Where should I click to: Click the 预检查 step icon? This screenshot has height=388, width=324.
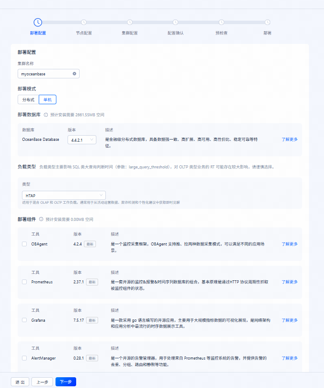[221, 22]
